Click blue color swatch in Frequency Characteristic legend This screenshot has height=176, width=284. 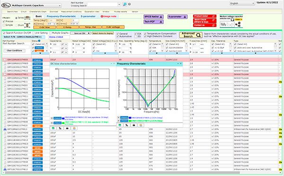[x=130, y=118]
